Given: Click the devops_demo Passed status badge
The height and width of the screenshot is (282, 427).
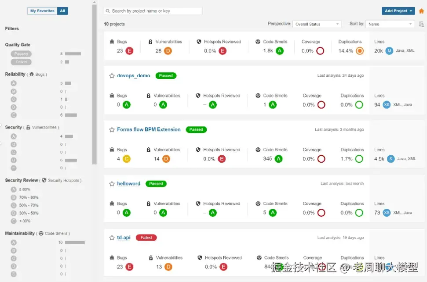Looking at the screenshot, I should coord(166,76).
